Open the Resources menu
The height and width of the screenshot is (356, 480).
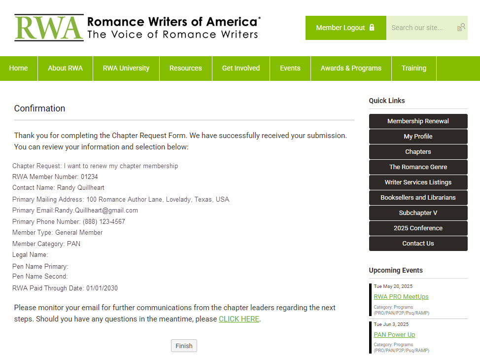click(185, 69)
